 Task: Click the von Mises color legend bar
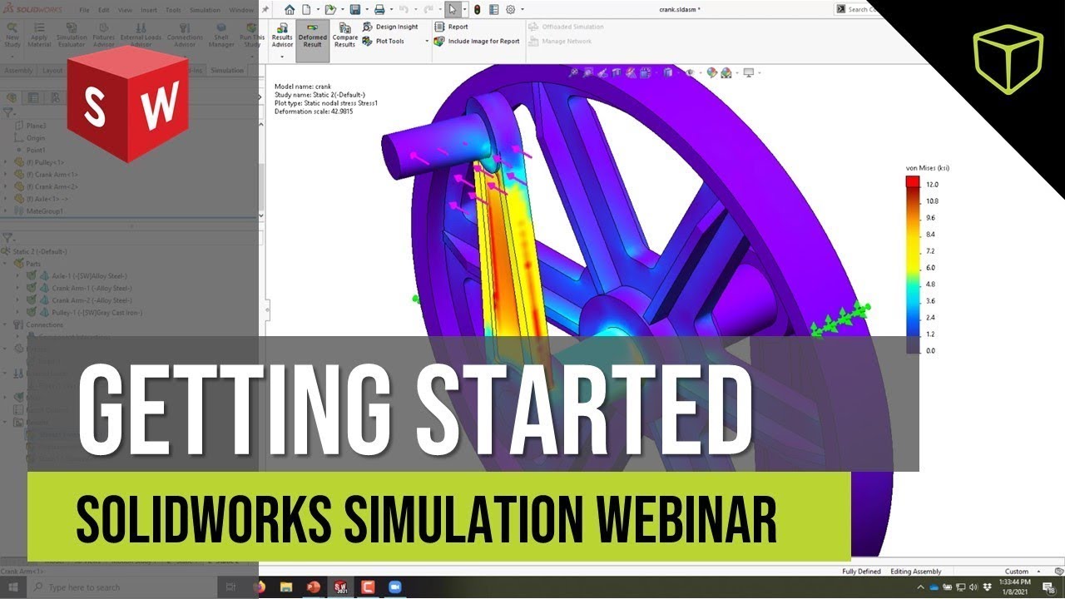tap(912, 265)
